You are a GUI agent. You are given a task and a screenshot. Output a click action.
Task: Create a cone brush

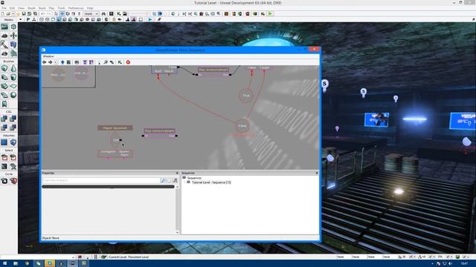13,68
